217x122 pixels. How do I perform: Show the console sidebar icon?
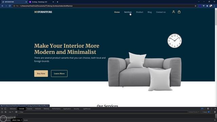2,112
